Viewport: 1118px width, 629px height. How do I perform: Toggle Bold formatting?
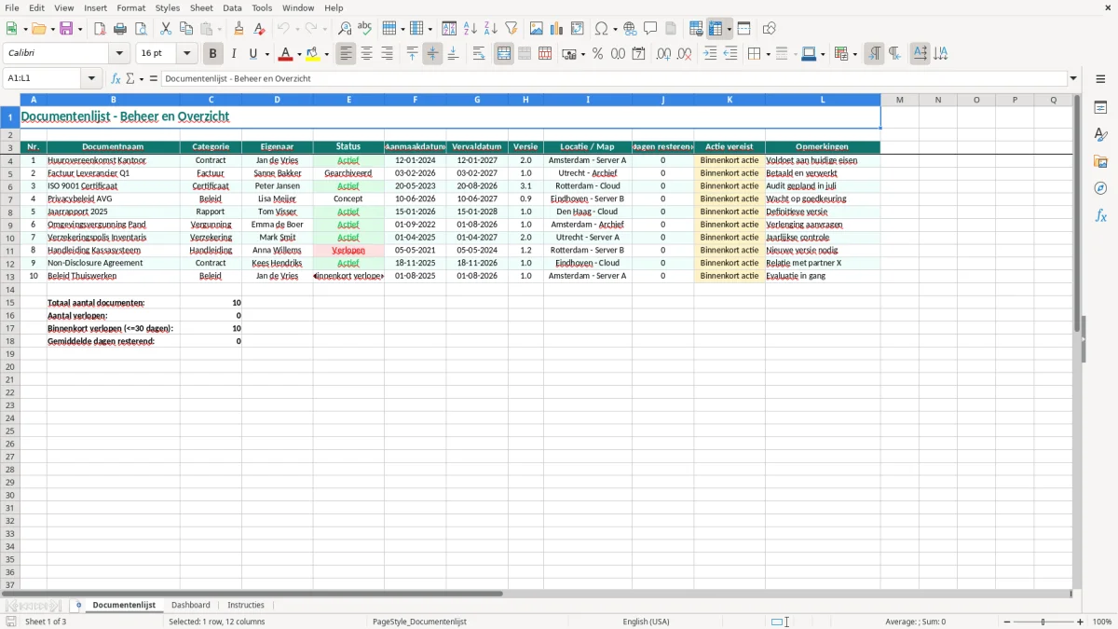[x=213, y=54]
